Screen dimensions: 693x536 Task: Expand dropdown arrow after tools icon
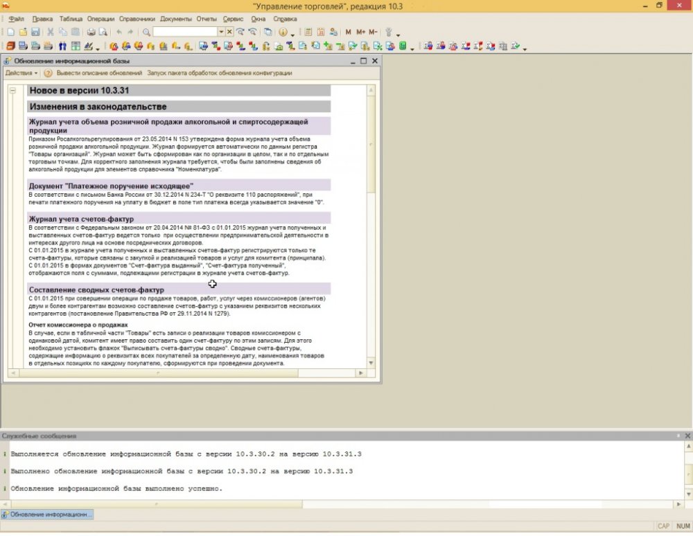click(398, 34)
